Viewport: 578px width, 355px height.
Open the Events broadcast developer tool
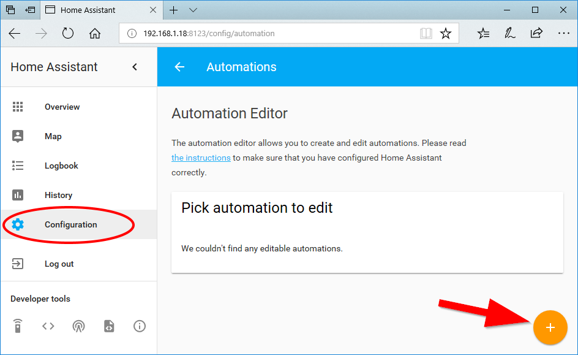78,326
